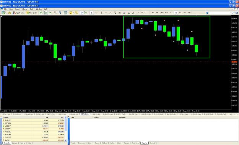
Task: Select the trendline drawing tool
Action: coord(111,13)
